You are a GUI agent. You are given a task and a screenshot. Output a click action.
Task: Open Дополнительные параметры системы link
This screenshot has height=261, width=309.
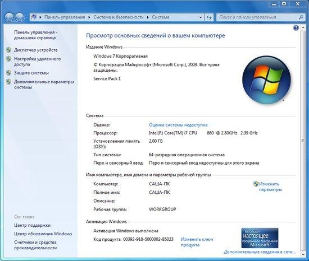click(44, 84)
